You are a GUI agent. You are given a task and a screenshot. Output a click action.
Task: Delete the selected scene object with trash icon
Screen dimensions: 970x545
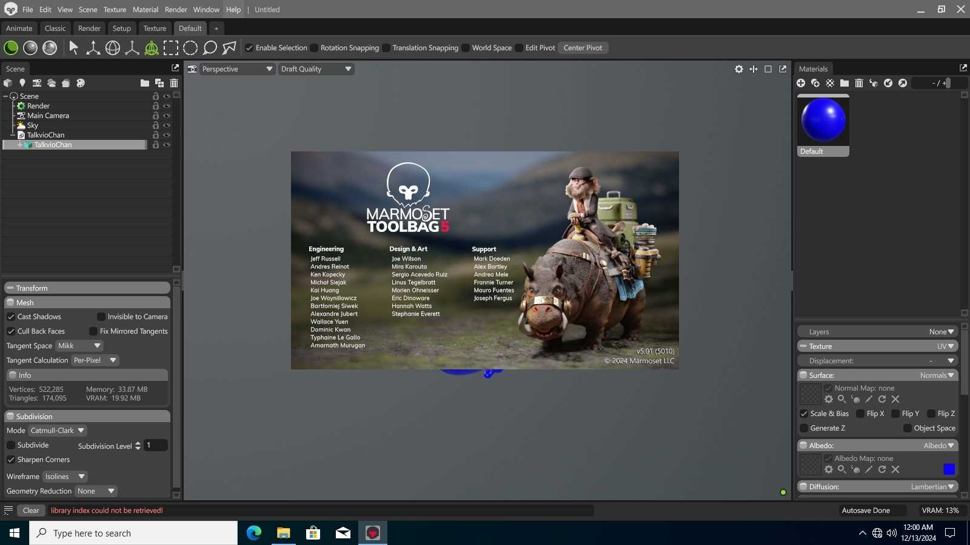174,83
